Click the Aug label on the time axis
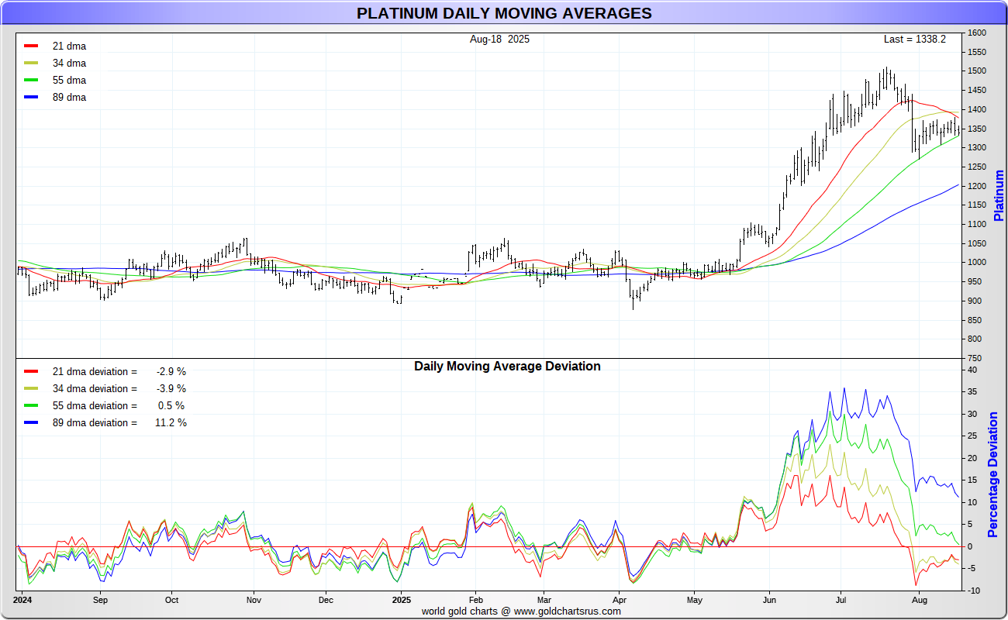The width and height of the screenshot is (1008, 620). tap(919, 600)
